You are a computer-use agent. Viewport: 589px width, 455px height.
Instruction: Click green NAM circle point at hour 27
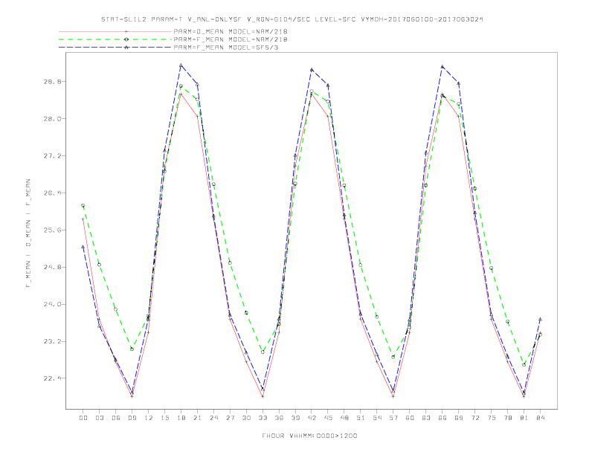[x=230, y=262]
